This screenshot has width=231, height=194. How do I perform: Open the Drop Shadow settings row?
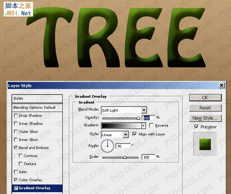(x=37, y=115)
